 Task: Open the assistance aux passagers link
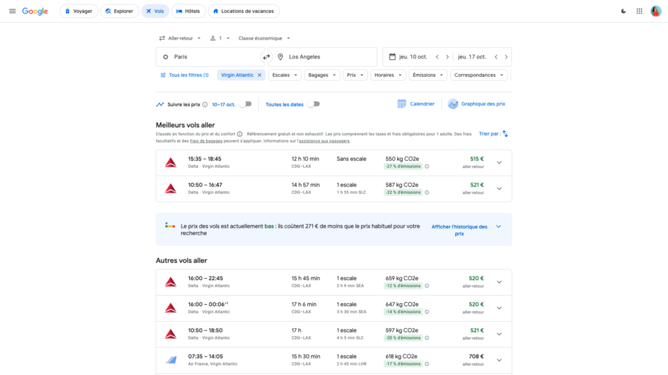pos(324,141)
